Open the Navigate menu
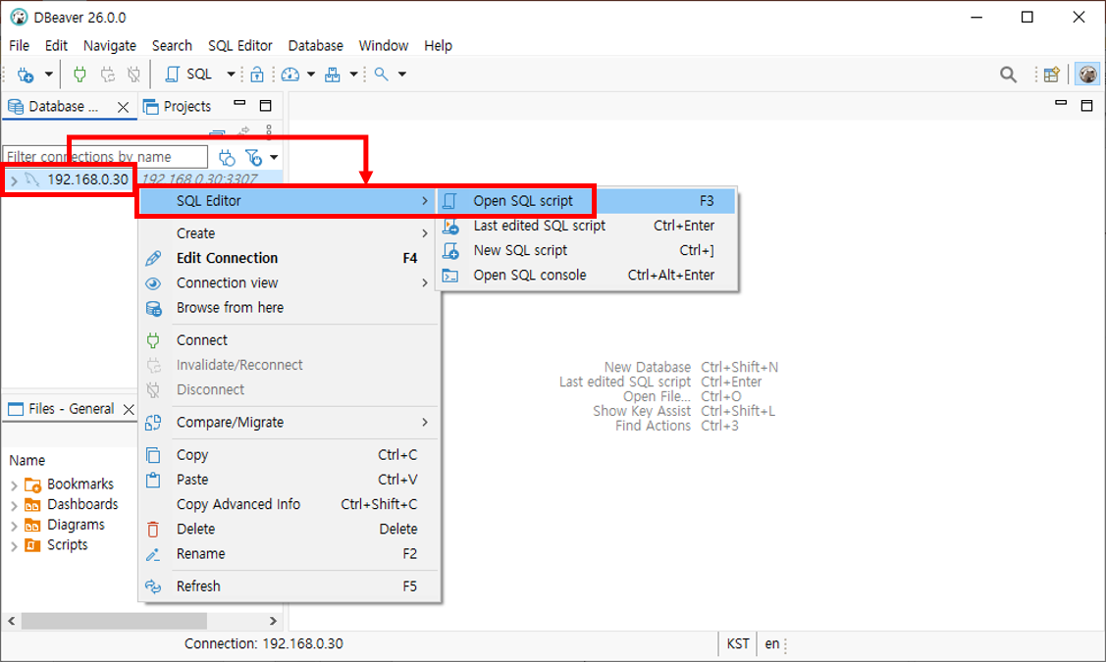The height and width of the screenshot is (662, 1106). pyautogui.click(x=109, y=46)
